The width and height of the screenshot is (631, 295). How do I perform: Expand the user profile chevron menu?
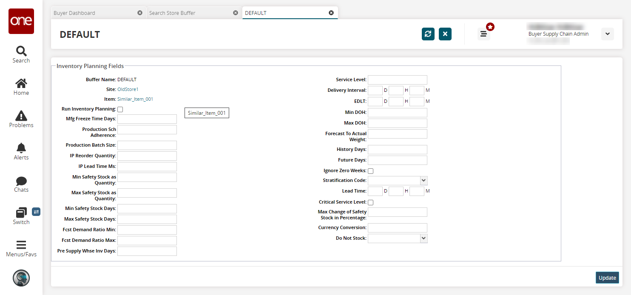(x=607, y=34)
